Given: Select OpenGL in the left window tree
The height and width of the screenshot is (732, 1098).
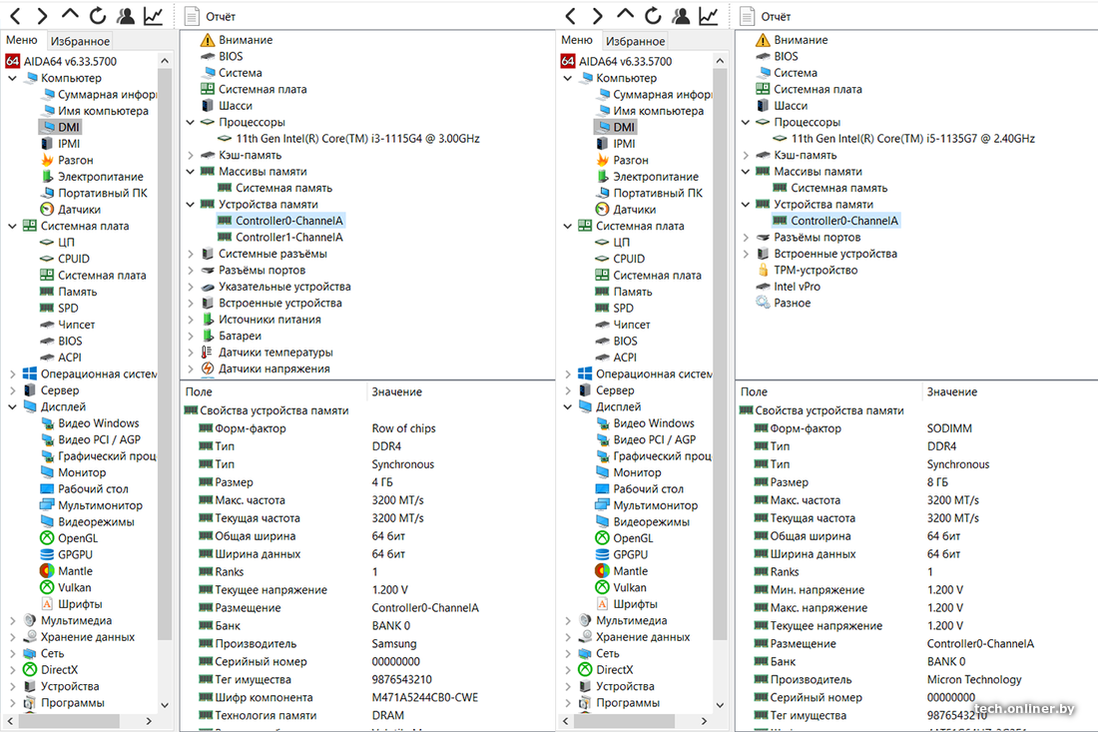Looking at the screenshot, I should [69, 538].
